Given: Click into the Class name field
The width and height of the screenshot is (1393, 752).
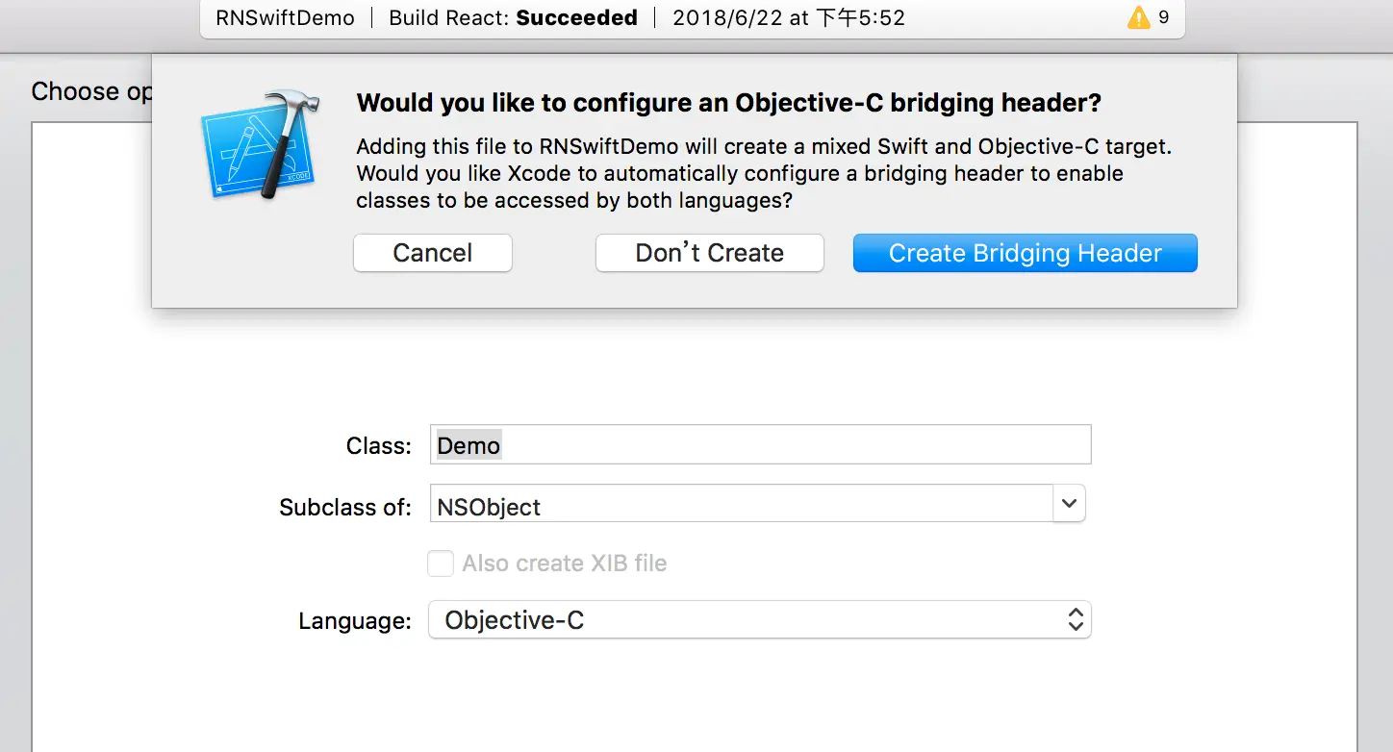Looking at the screenshot, I should tap(760, 445).
